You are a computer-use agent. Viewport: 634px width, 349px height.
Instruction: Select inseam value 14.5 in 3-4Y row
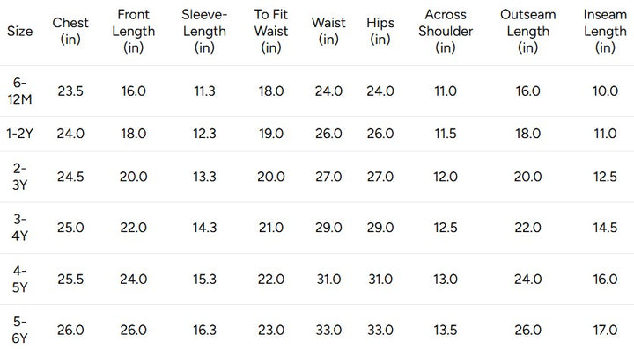pyautogui.click(x=605, y=228)
